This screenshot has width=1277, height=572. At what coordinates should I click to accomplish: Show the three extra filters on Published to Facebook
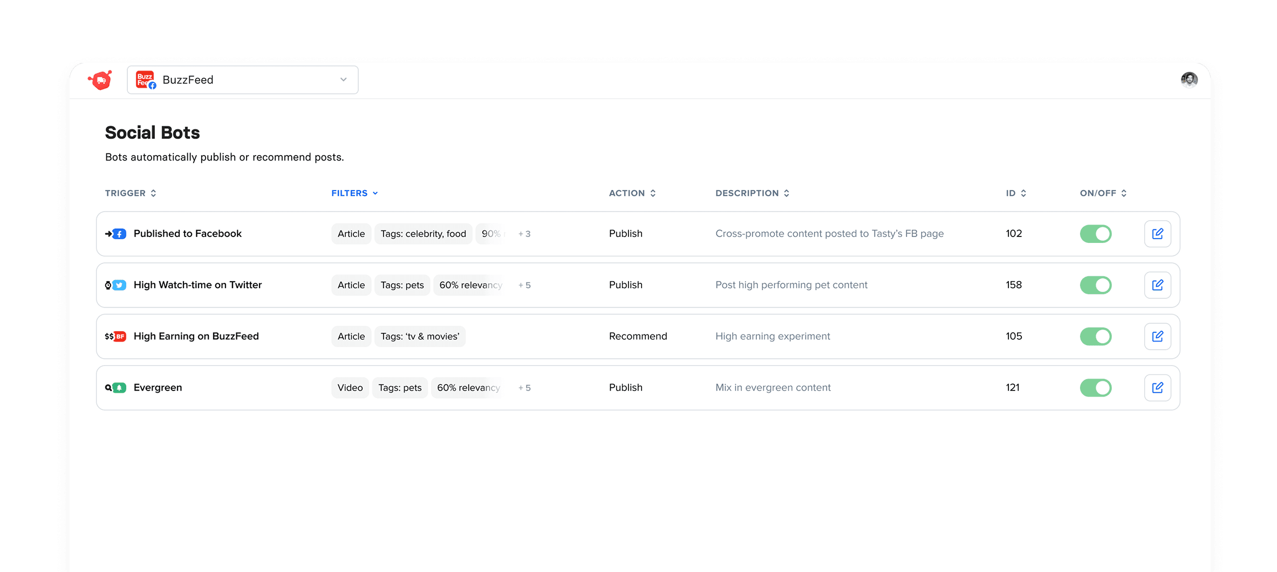tap(524, 233)
